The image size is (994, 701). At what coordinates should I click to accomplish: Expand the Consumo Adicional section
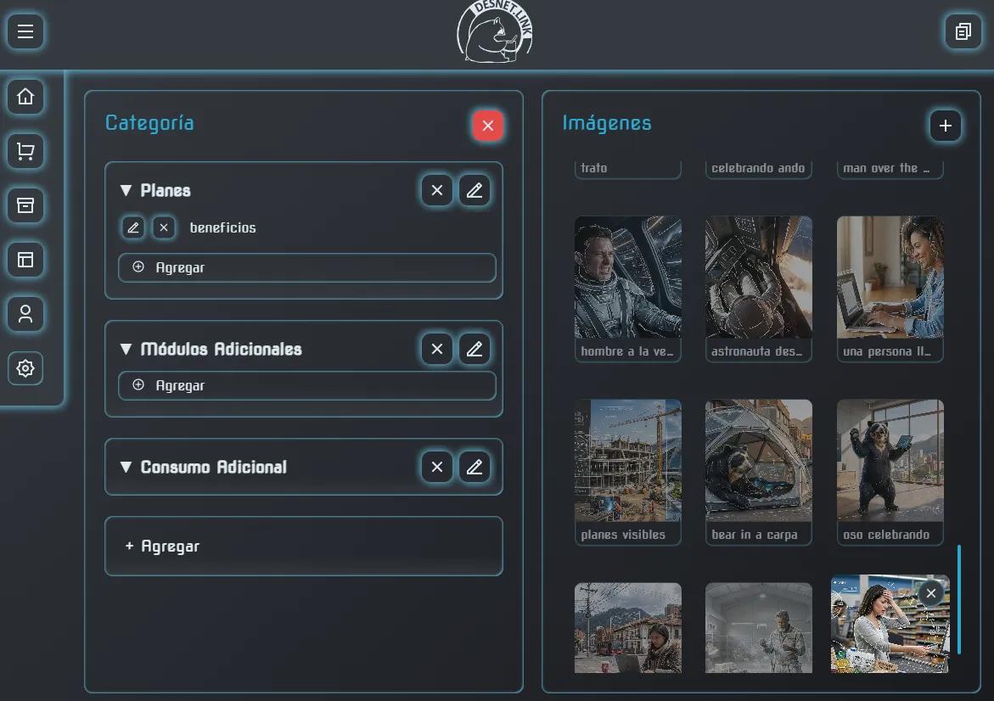pyautogui.click(x=126, y=467)
